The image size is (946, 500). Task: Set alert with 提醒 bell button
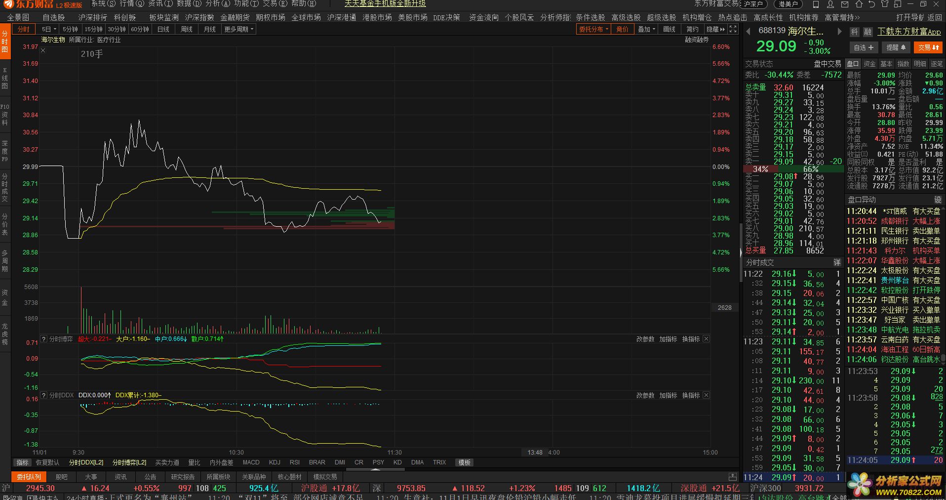pos(896,47)
